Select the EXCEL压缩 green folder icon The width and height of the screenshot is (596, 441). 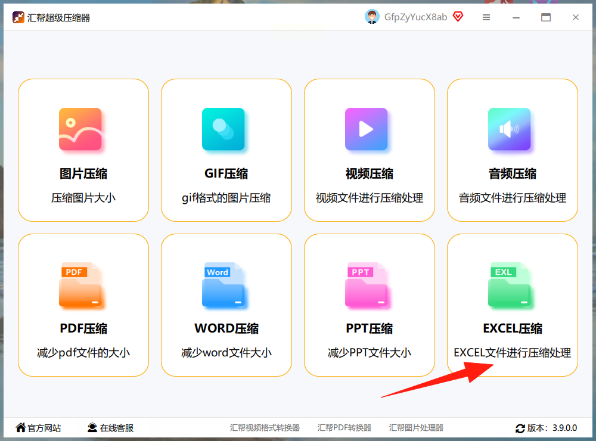tap(510, 284)
